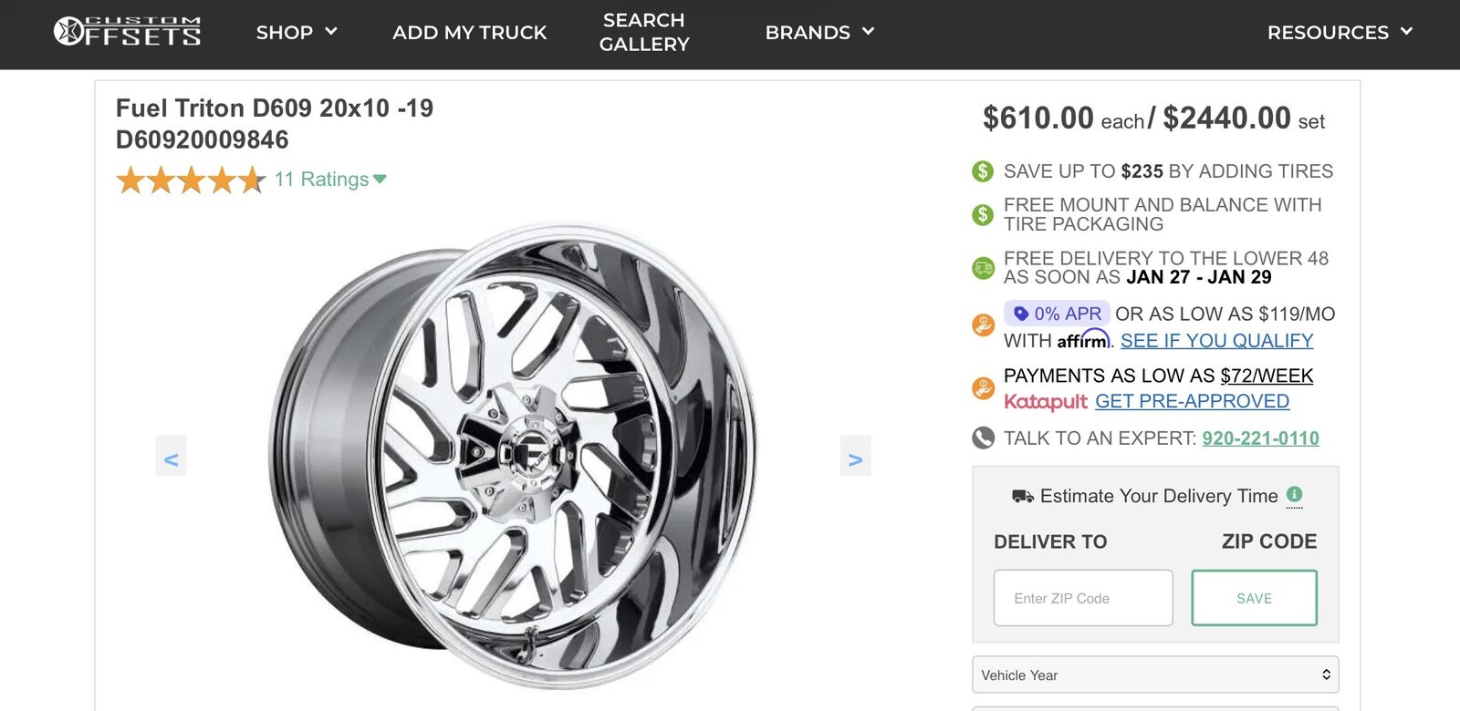This screenshot has height=711, width=1460.
Task: Click the See If You Qualify link
Action: 1216,341
